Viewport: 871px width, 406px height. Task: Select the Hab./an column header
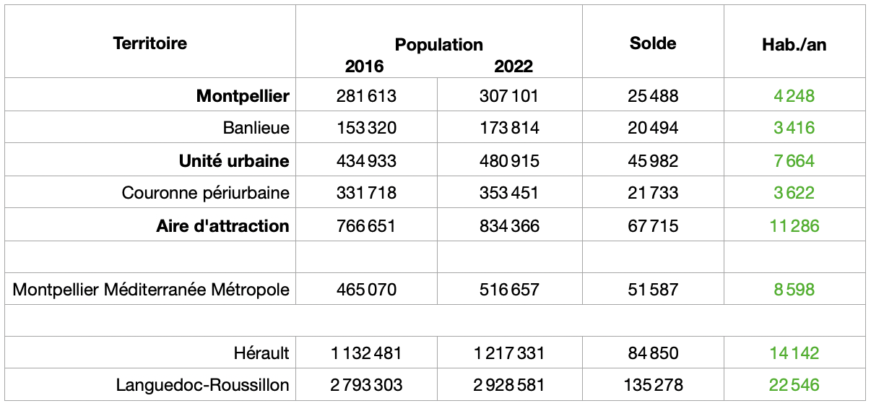point(794,45)
